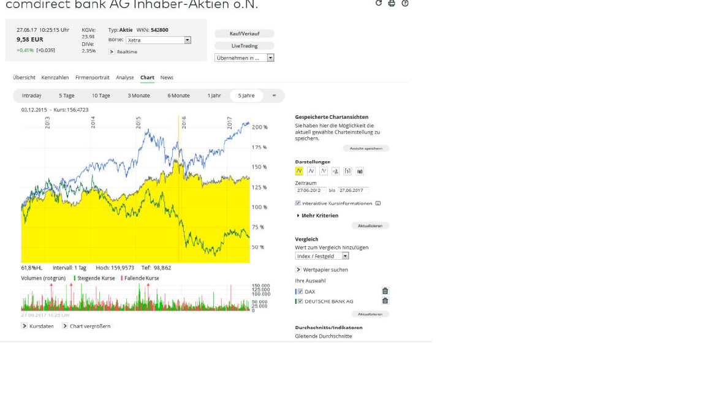Viewport: 706px width, 397px height.
Task: Pick the last chart display icon in Darstellungen
Action: point(360,172)
